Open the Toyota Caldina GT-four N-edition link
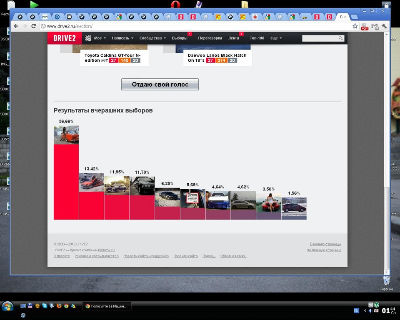Image resolution: width=400 pixels, height=320 pixels. click(112, 57)
